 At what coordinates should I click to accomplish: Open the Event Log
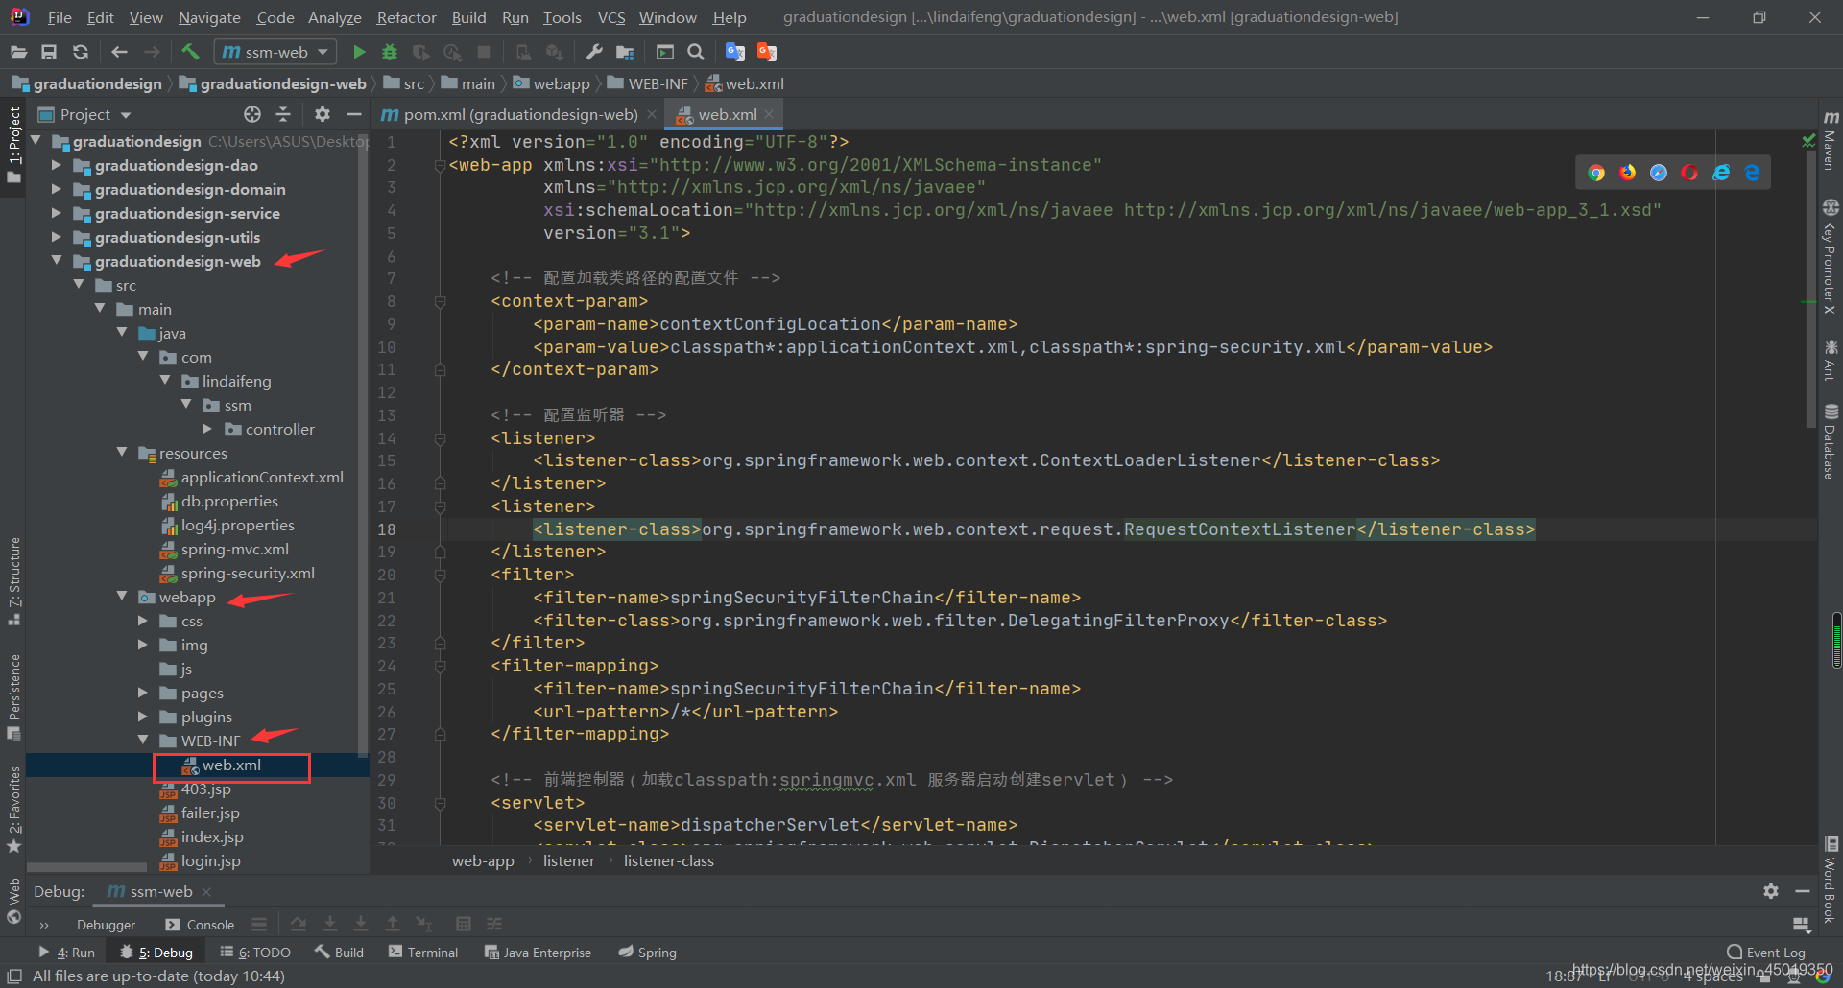tap(1766, 953)
